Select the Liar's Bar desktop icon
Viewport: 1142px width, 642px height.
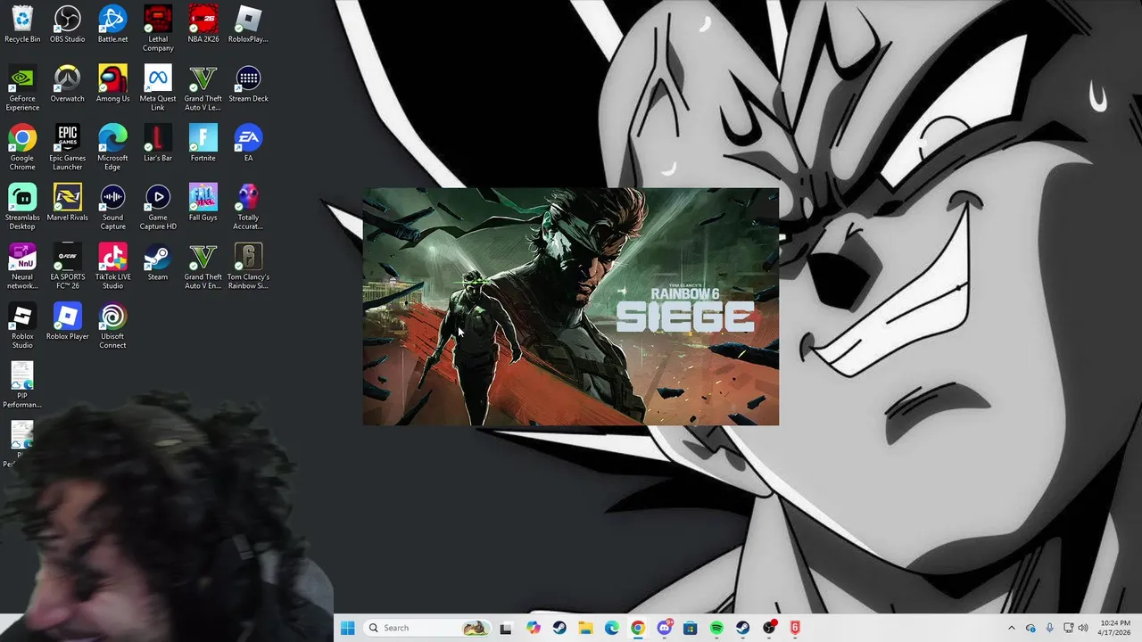(x=158, y=144)
